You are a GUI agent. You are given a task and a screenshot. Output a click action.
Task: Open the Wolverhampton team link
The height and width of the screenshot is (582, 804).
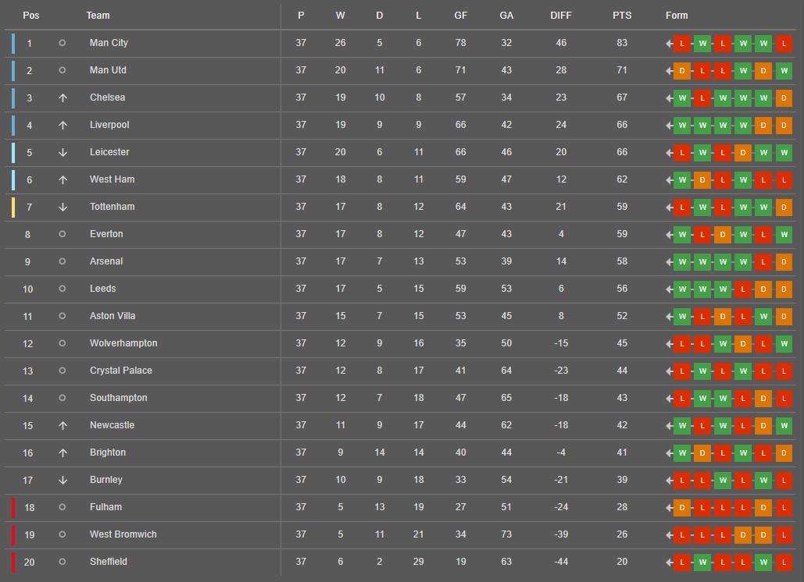pyautogui.click(x=123, y=343)
